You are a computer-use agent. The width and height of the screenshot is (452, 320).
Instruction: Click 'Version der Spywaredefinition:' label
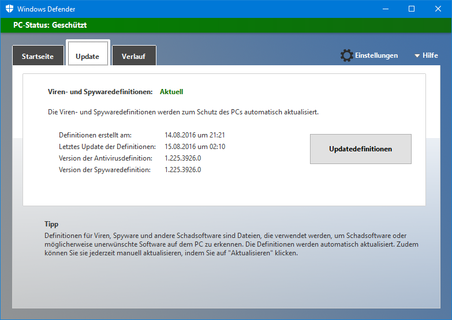pyautogui.click(x=104, y=170)
